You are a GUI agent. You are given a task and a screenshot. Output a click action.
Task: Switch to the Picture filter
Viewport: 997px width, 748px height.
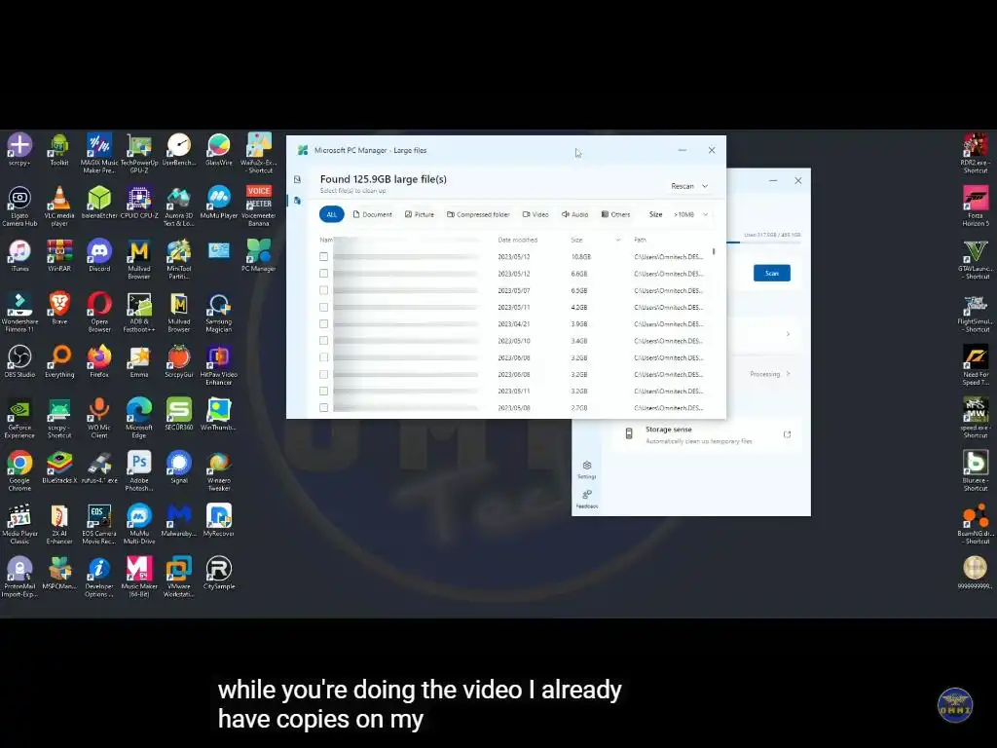pyautogui.click(x=420, y=214)
